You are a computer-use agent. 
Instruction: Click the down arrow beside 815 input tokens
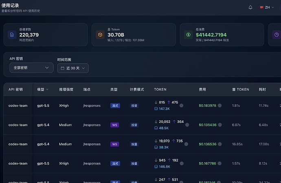point(156,102)
